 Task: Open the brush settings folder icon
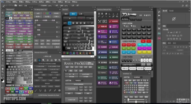(x=16, y=6)
